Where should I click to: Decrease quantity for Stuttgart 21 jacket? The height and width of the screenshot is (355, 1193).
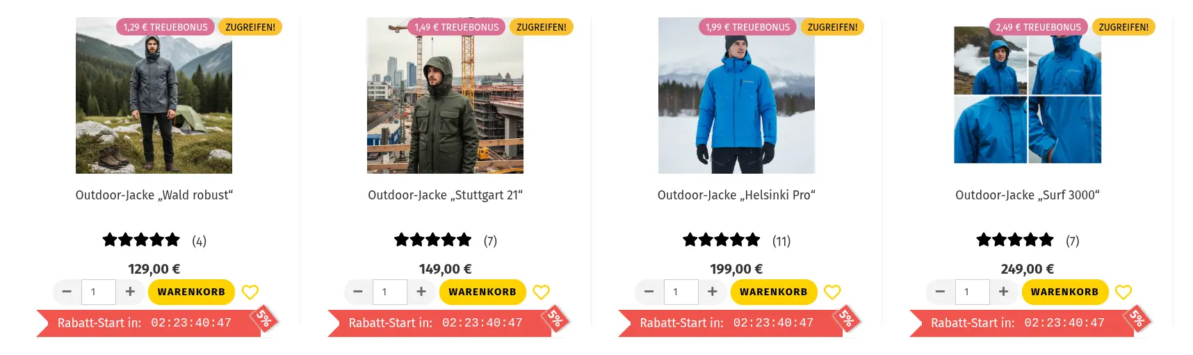click(x=358, y=292)
